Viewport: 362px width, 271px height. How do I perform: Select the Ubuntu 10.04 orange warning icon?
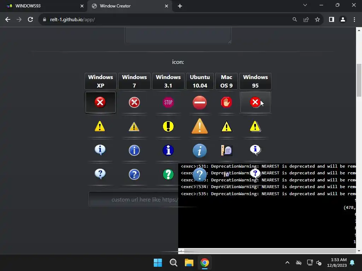200,126
